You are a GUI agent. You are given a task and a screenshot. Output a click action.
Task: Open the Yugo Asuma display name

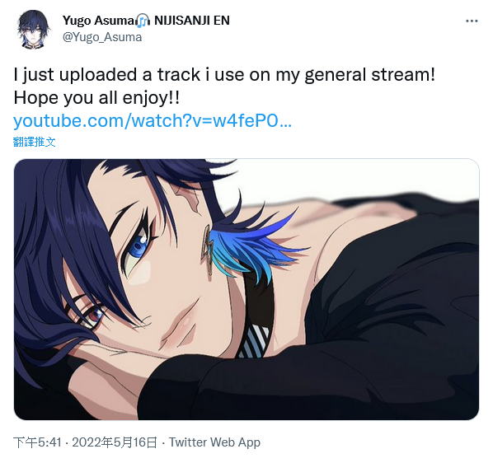click(x=100, y=21)
